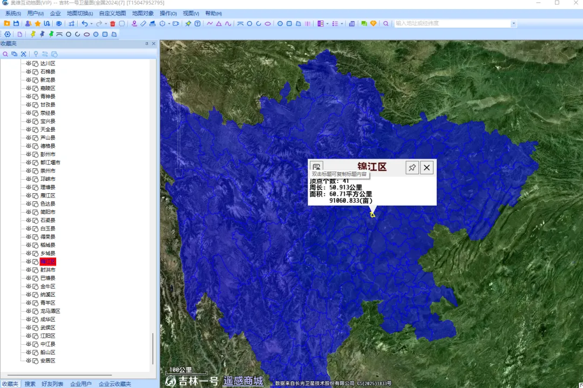Select the purple triangle polygon tool
The image size is (583, 388).
[219, 23]
